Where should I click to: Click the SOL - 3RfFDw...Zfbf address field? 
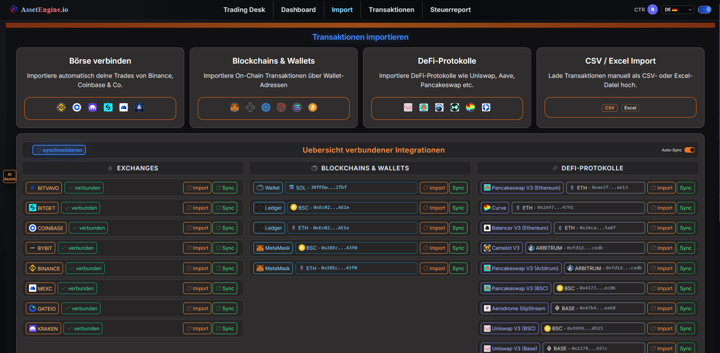[351, 188]
